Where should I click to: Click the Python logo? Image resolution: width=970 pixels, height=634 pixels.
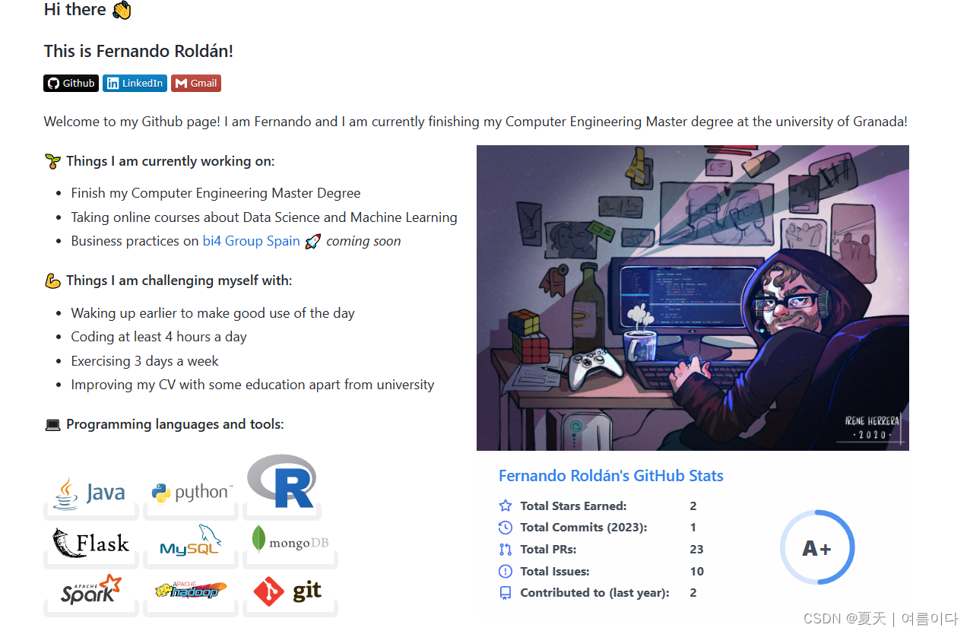(x=192, y=493)
